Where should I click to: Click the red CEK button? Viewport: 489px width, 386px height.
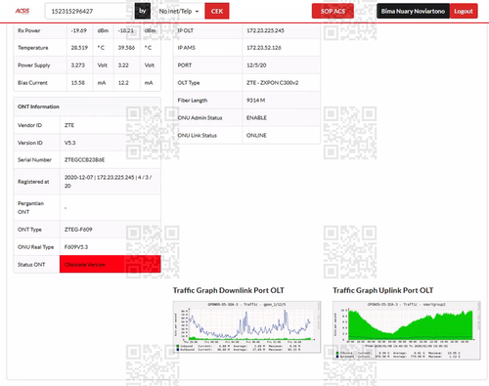217,11
